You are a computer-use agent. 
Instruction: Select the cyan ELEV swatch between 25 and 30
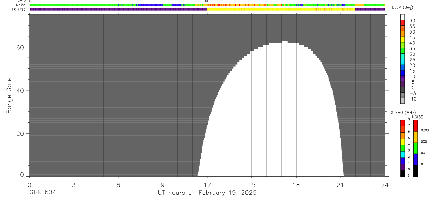tap(403, 56)
